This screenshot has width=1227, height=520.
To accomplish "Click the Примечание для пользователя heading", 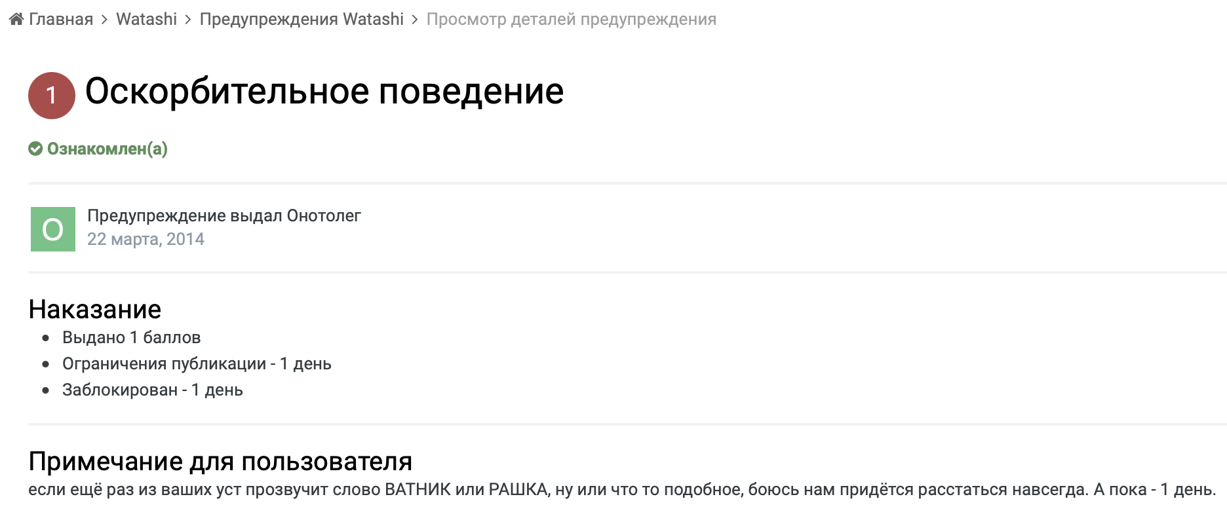I will click(220, 461).
